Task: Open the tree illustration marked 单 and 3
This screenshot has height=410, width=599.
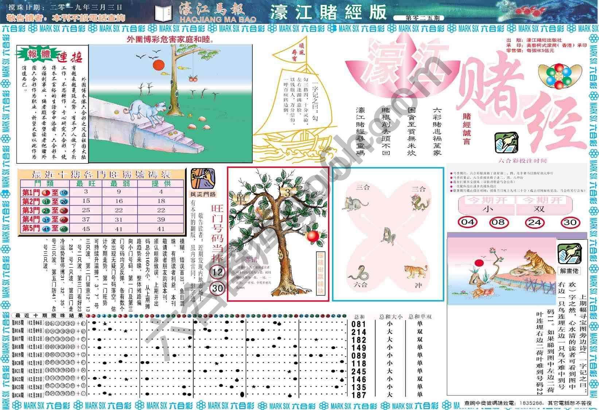Action: pos(278,234)
